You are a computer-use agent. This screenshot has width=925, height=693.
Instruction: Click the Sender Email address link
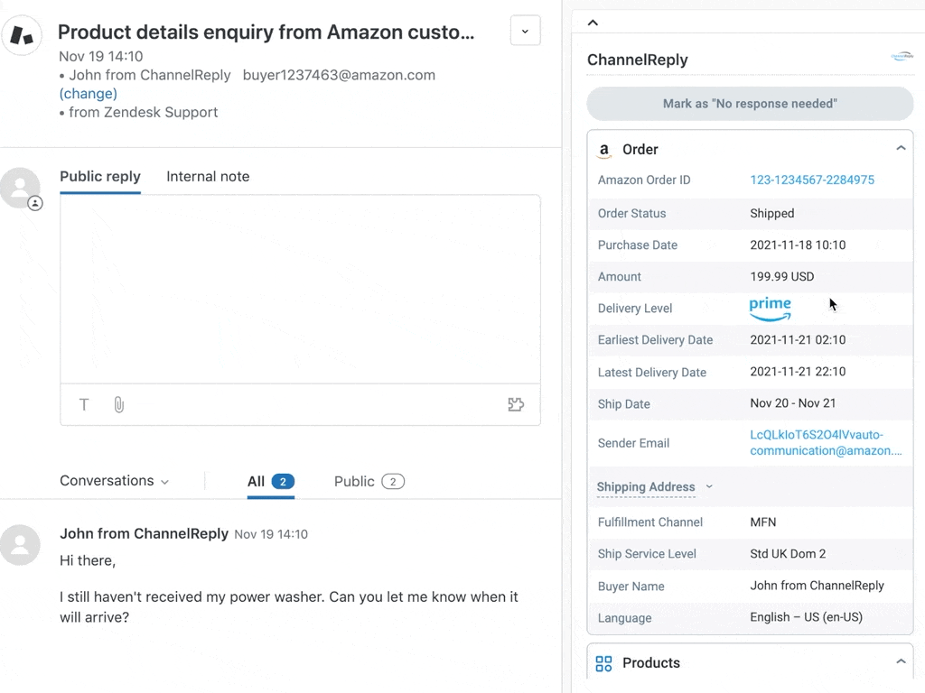pyautogui.click(x=826, y=442)
